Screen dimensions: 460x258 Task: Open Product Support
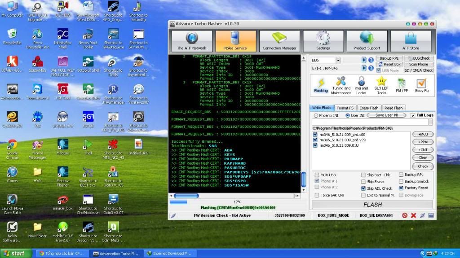tap(367, 41)
